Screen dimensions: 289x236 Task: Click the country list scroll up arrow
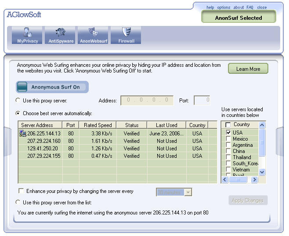click(x=262, y=125)
